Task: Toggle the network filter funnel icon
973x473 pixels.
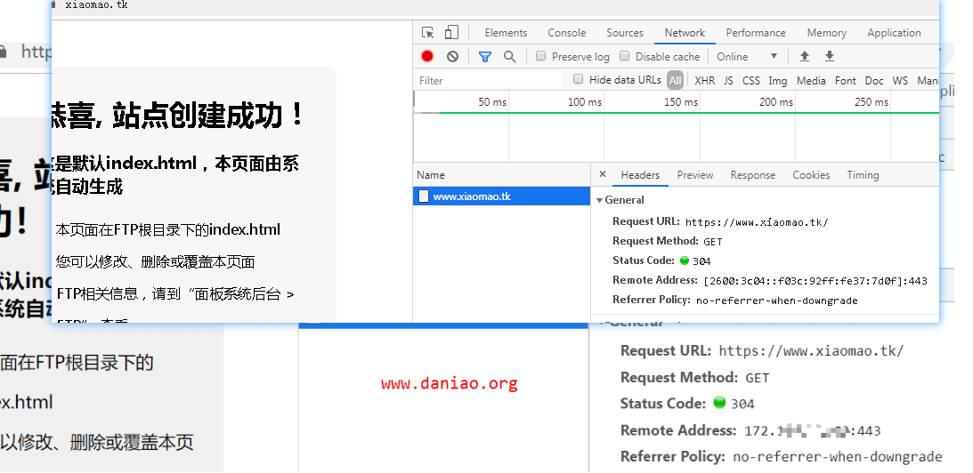Action: click(484, 56)
